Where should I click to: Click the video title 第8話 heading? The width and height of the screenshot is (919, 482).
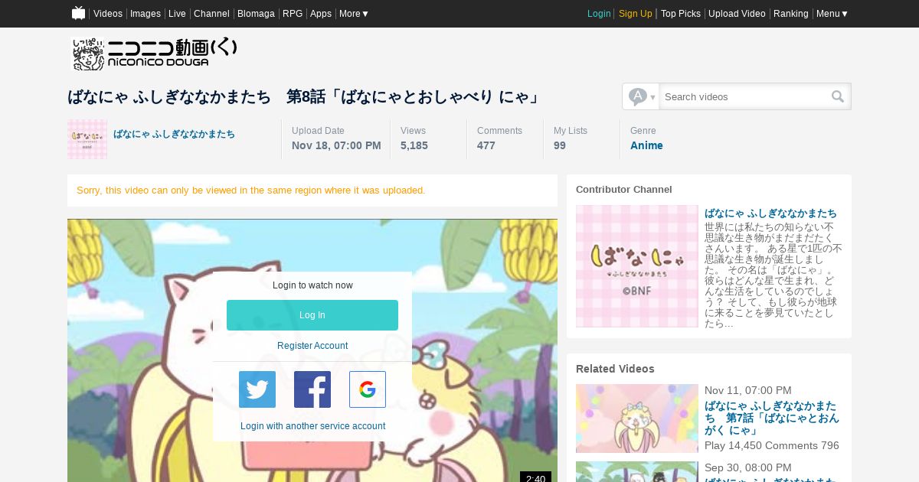(304, 96)
